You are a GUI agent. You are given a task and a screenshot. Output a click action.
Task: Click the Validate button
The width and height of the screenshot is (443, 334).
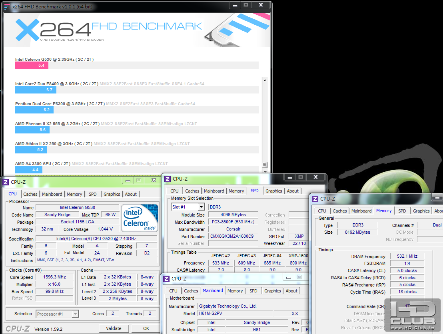[x=114, y=328]
